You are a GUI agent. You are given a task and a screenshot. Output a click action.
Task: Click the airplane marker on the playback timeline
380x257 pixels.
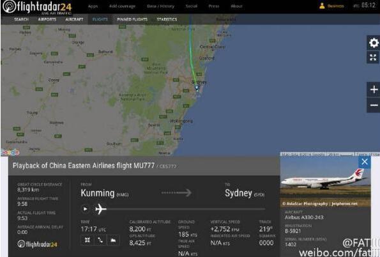[x=100, y=209]
